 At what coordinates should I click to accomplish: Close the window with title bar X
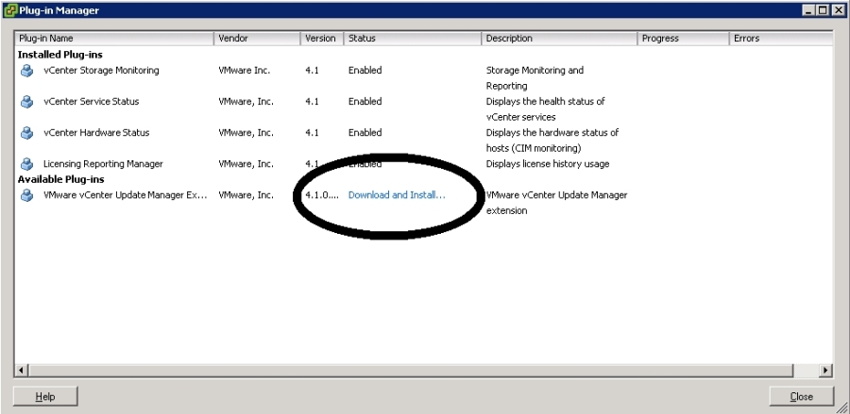tap(837, 10)
